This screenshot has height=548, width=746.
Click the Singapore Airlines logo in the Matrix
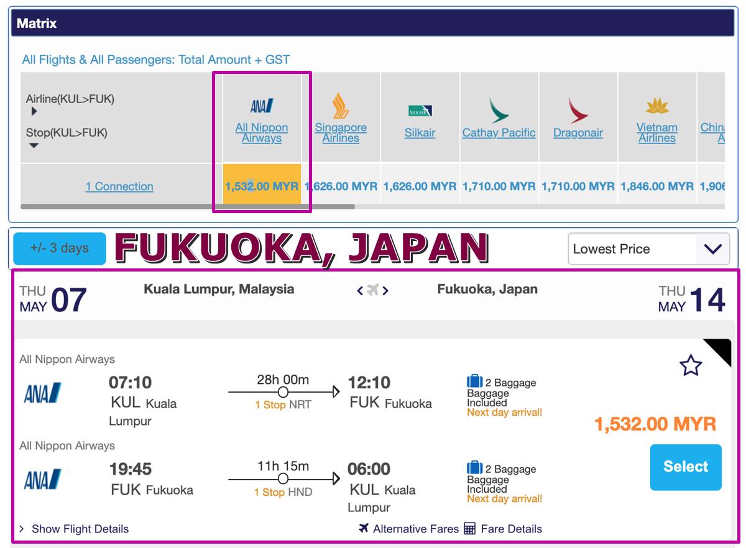[341, 106]
